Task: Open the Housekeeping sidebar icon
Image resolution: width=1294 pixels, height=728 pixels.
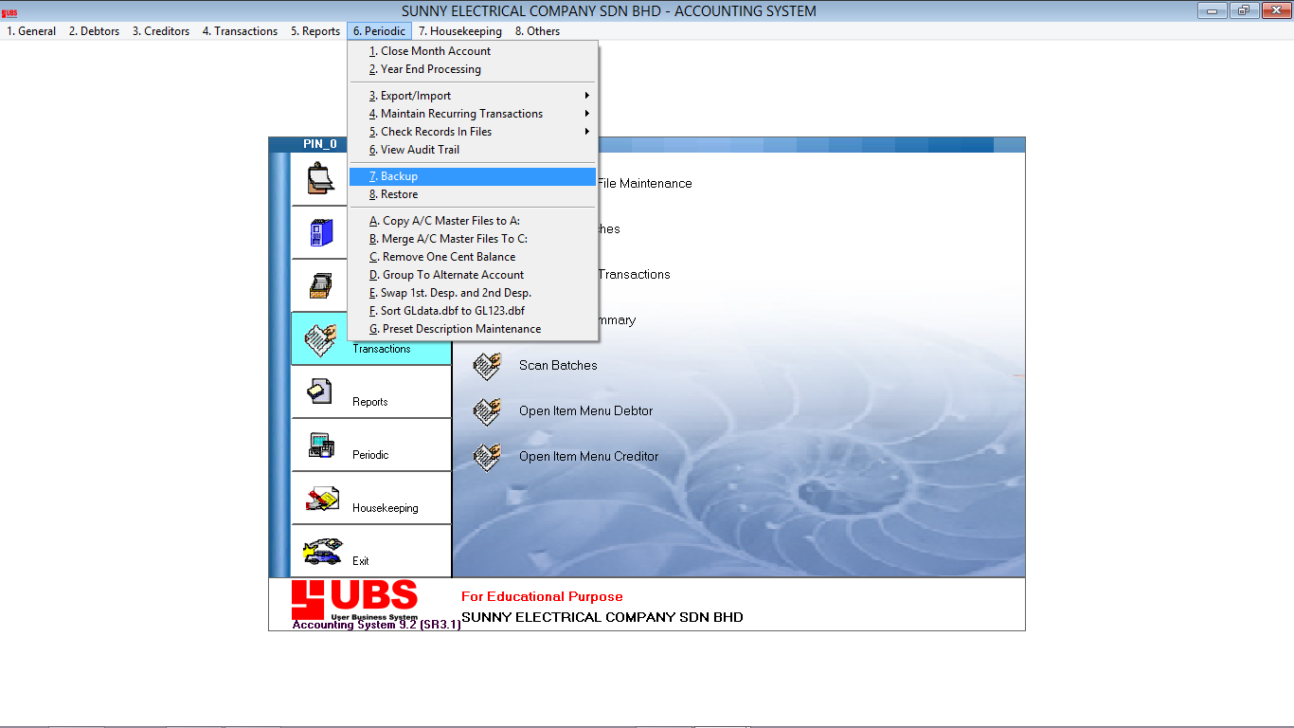Action: [320, 497]
